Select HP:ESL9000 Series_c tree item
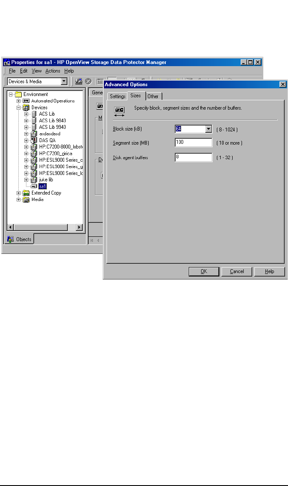288x486 pixels. pyautogui.click(x=60, y=160)
